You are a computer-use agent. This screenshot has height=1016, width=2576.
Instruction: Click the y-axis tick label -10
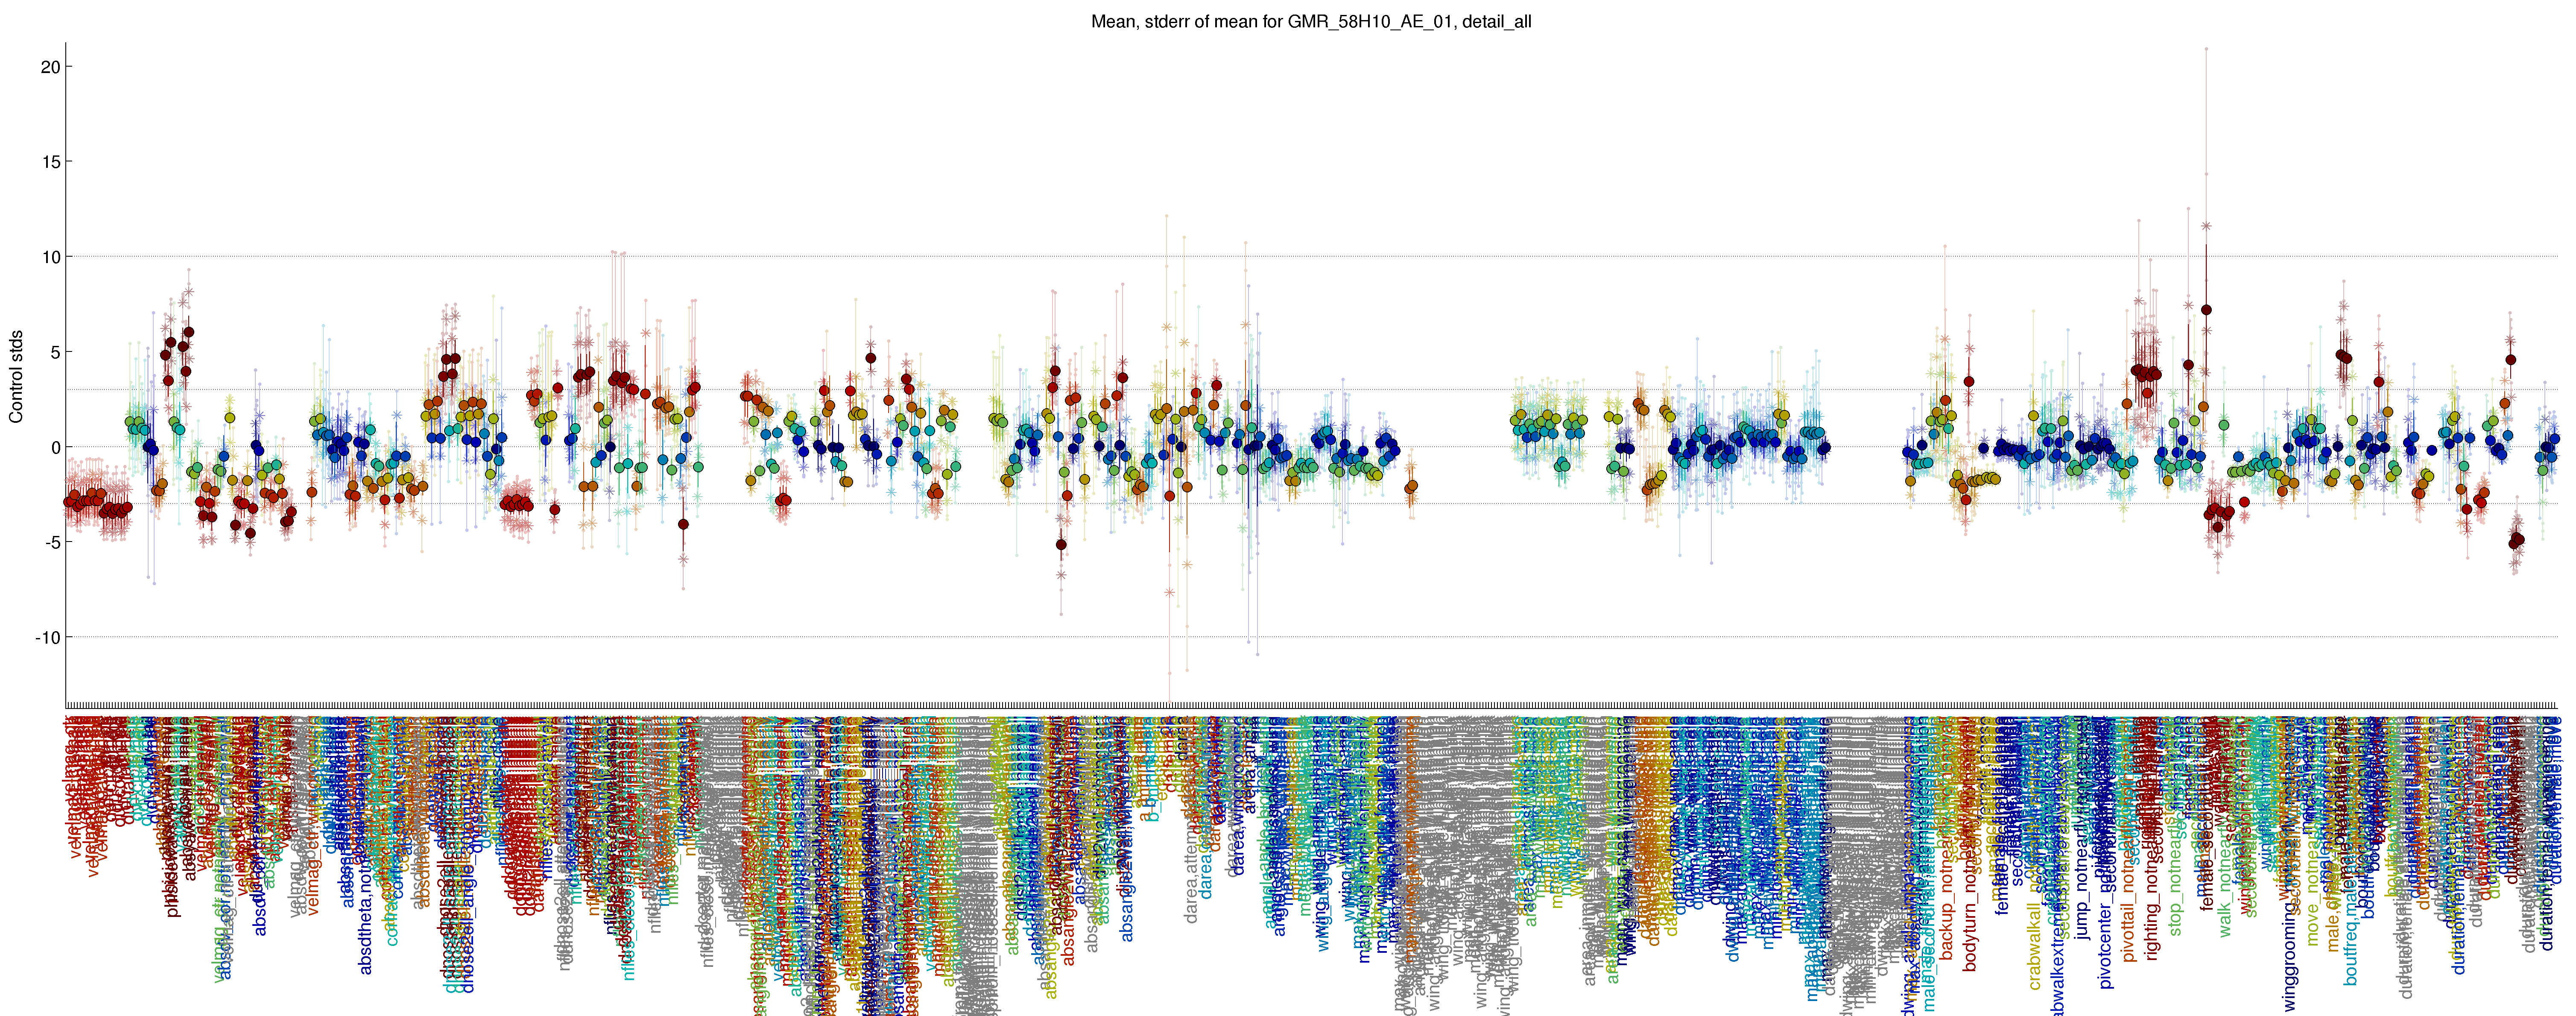(48, 637)
